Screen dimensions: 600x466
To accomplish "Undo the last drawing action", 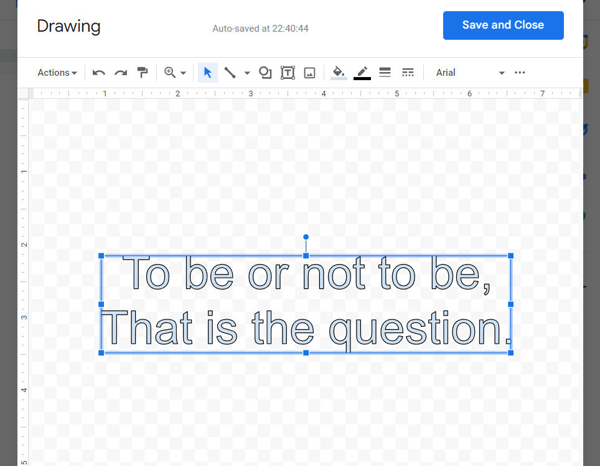I will [x=99, y=73].
